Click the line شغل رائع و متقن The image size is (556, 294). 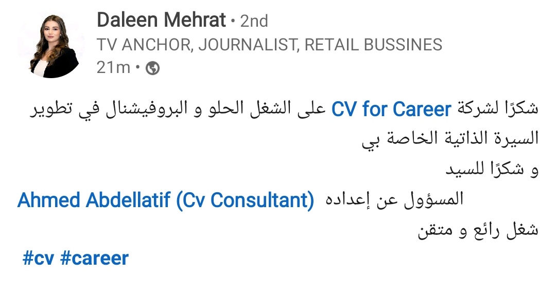pos(478,230)
